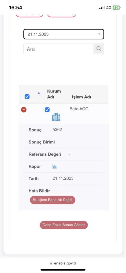
Task: Open the 21.11.2023 date dropdown
Action: [x=64, y=34]
